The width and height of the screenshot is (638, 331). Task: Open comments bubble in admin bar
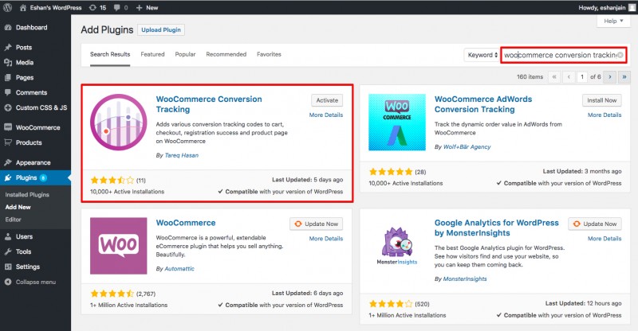[x=121, y=7]
